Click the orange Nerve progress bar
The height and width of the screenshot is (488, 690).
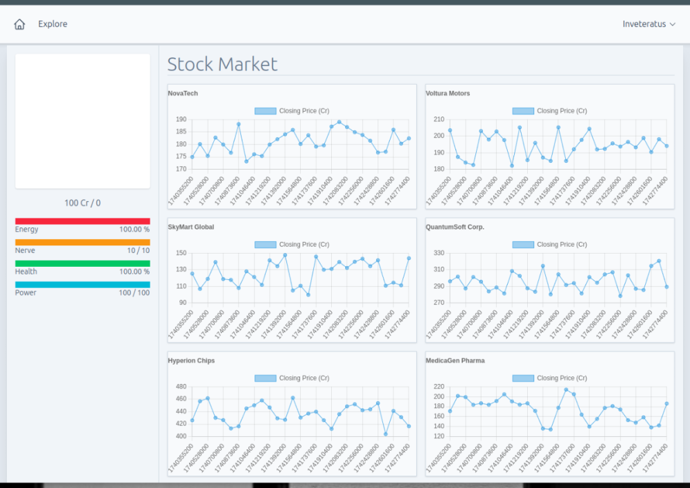82,243
